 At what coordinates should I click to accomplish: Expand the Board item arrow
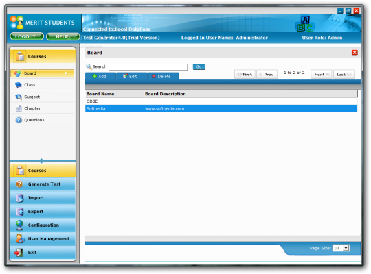coord(66,73)
